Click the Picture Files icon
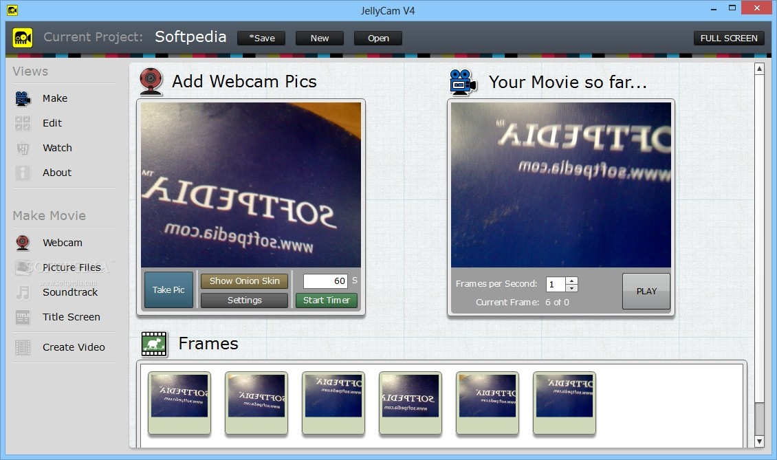Image resolution: width=777 pixels, height=460 pixels. tap(23, 267)
